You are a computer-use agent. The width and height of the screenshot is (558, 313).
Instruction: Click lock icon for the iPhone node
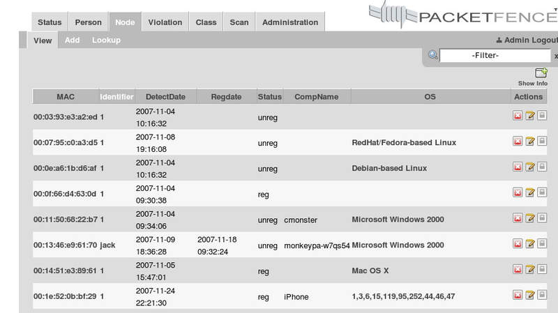click(x=541, y=296)
